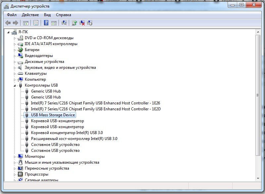Click the Update driver toolbar icon
This screenshot has width=265, height=194.
pos(74,23)
